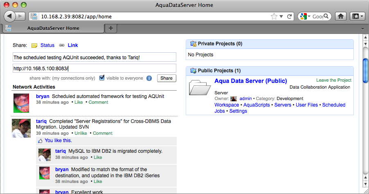Click the thumbs-up icon next to You like this
Screen dimensions: 369x194
(x=40, y=140)
